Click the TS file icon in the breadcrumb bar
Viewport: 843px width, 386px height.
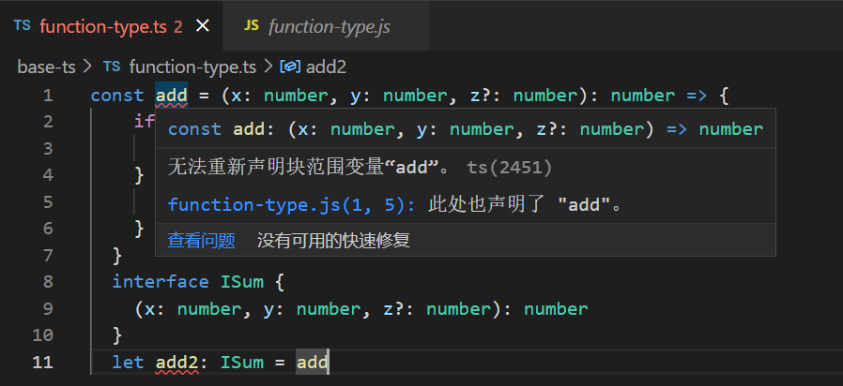pyautogui.click(x=112, y=67)
